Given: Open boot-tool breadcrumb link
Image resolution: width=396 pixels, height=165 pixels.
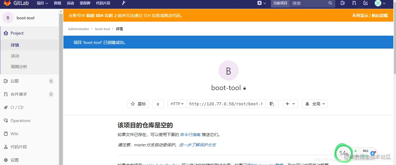Looking at the screenshot, I should click(x=103, y=29).
